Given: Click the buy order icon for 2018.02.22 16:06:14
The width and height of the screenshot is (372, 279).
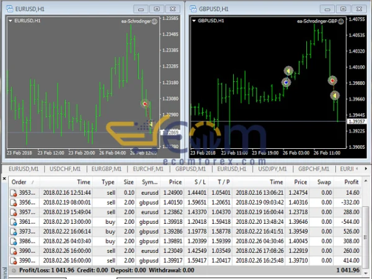Looking at the screenshot, I should pyautogui.click(x=14, y=231).
